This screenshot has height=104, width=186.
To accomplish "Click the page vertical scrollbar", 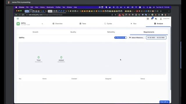I will pyautogui.click(x=171, y=58).
